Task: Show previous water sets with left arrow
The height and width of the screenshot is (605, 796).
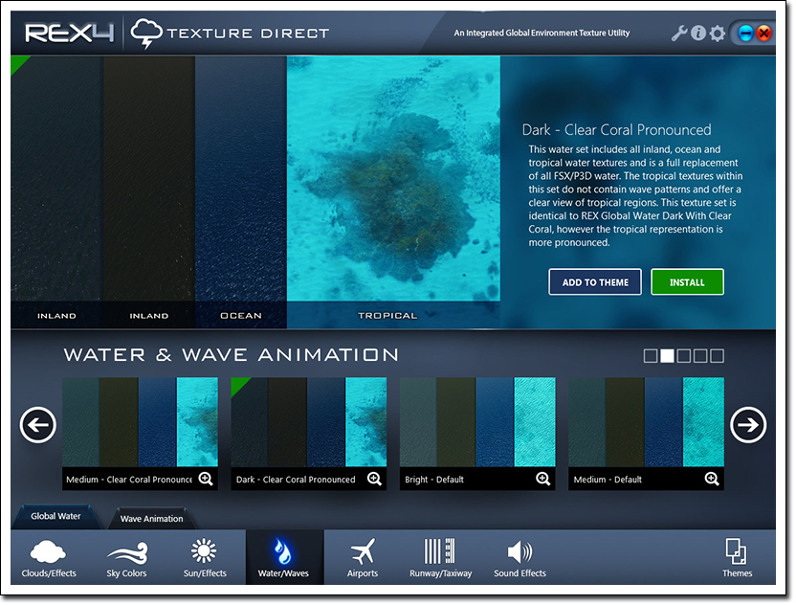Action: click(38, 425)
